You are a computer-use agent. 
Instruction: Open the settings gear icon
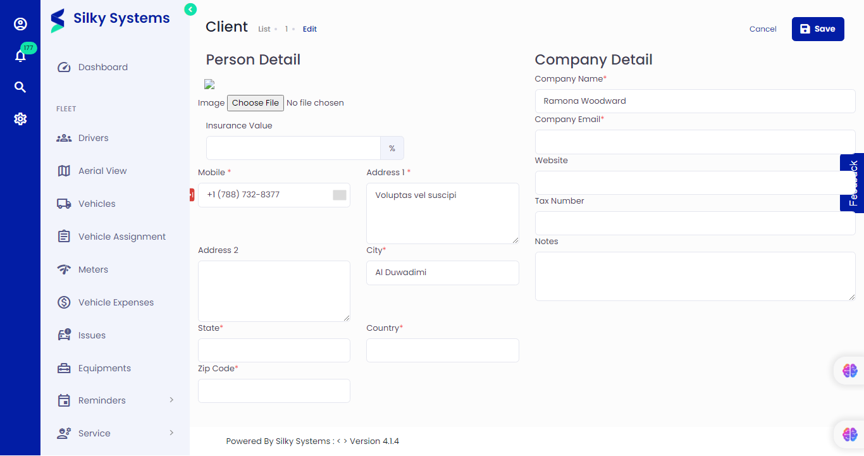(x=20, y=119)
